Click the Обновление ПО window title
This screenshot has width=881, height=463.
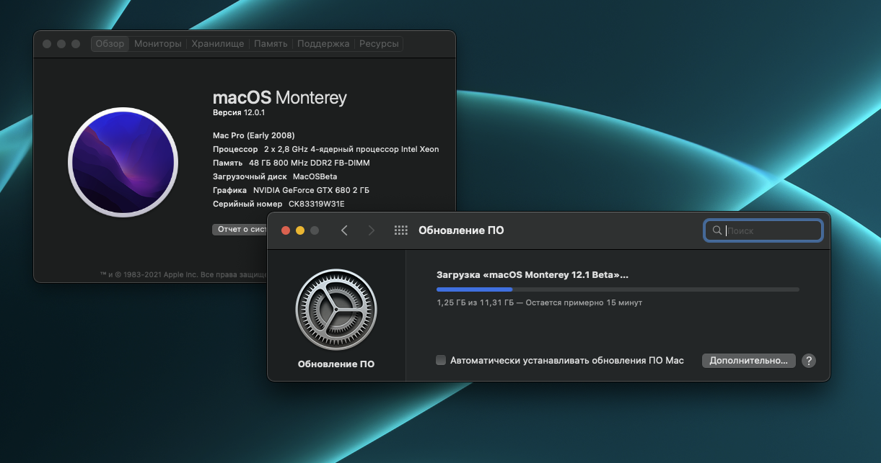tap(461, 230)
